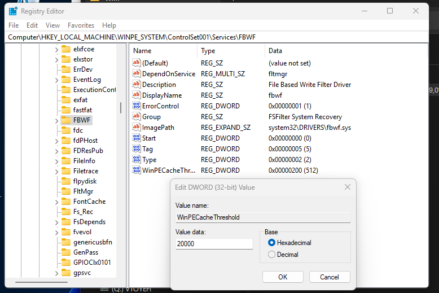Click the fdc folder icon
439x293 pixels.
tap(66, 130)
